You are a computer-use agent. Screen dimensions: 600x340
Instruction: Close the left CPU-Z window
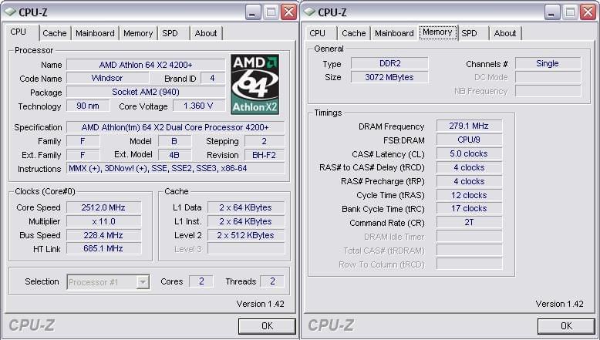point(289,12)
